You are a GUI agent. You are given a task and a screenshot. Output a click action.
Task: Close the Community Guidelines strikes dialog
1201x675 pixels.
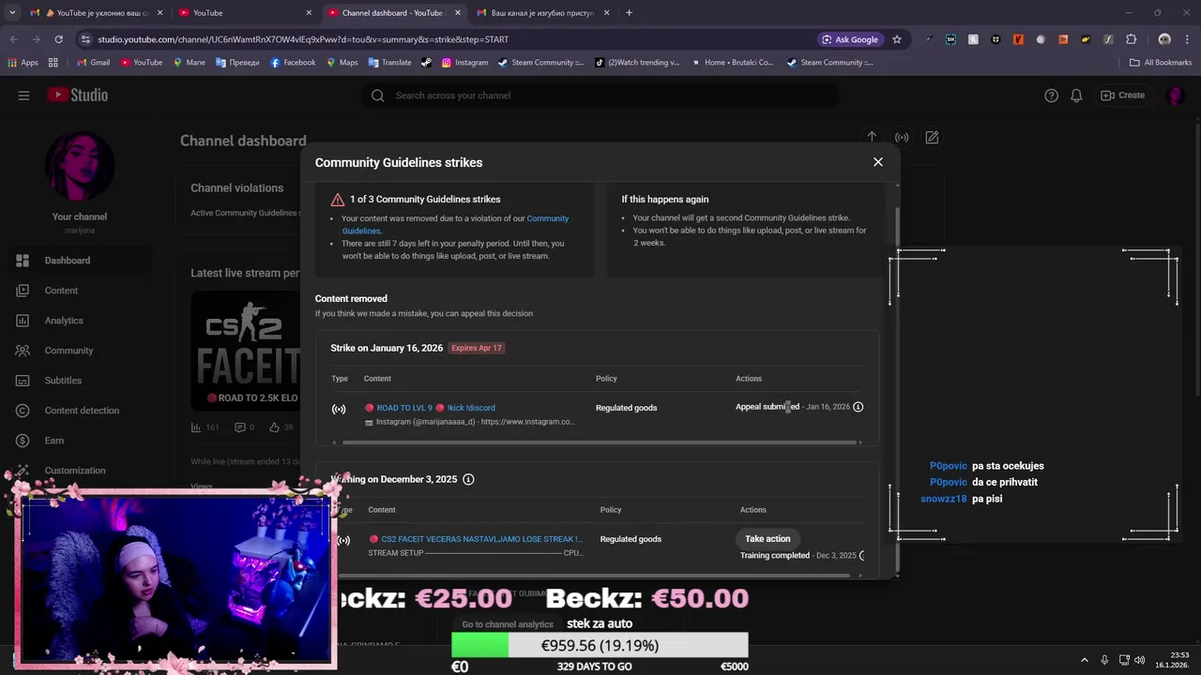click(x=878, y=162)
